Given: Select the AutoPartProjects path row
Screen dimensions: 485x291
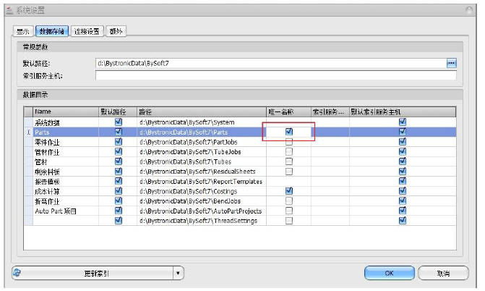Looking at the screenshot, I should (x=240, y=211).
